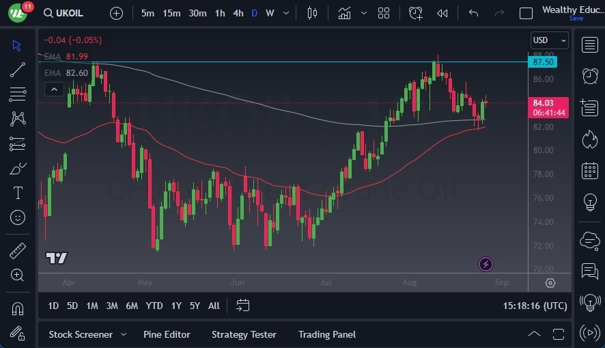Image resolution: width=605 pixels, height=348 pixels.
Task: Set date range to 3M
Action: coord(112,306)
